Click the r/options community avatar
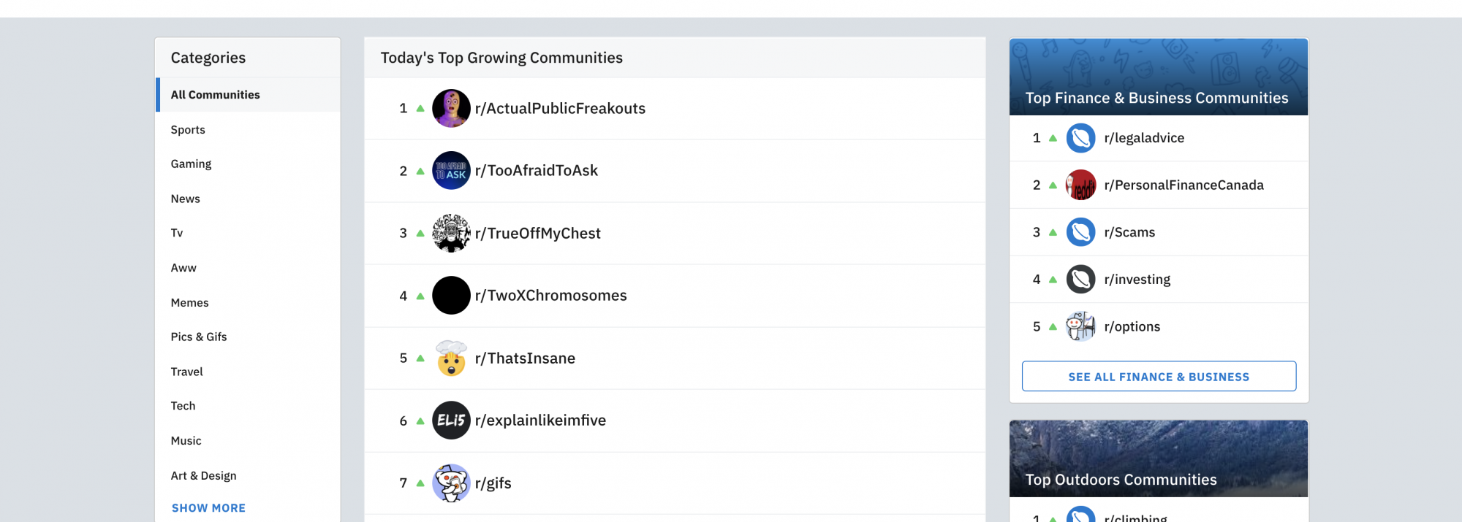This screenshot has height=522, width=1462. (x=1080, y=326)
